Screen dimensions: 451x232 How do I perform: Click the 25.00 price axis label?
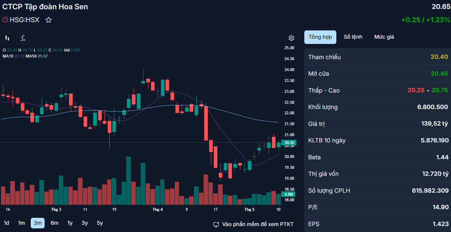click(x=289, y=48)
